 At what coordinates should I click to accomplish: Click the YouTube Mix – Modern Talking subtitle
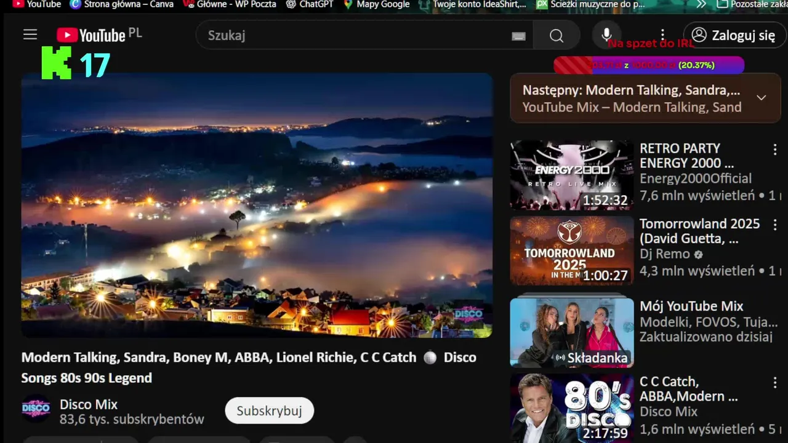point(632,107)
